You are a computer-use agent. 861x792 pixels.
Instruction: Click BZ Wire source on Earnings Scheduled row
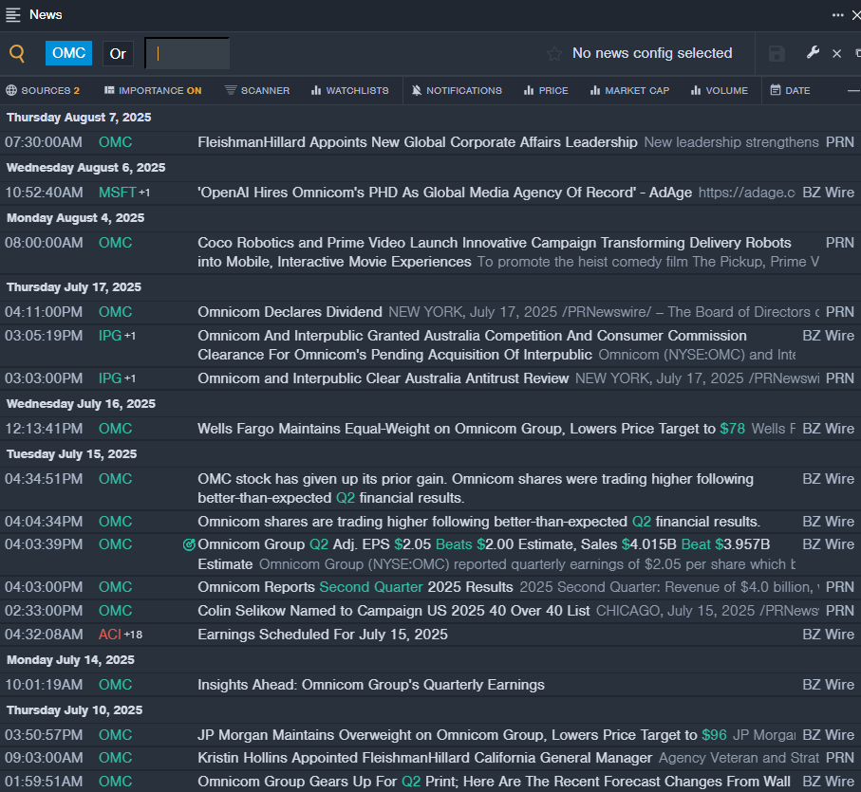click(828, 635)
